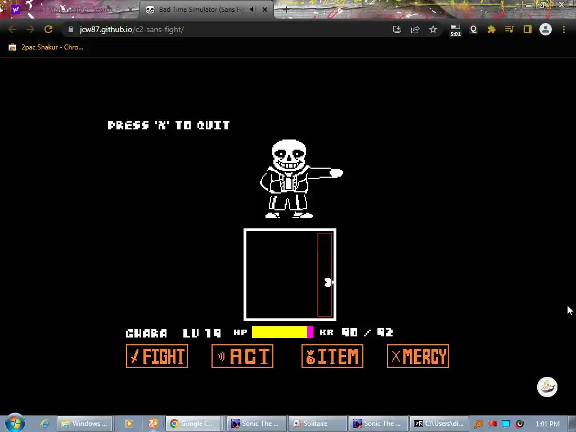This screenshot has height=432, width=576.
Task: Switch to the second Sonic The... taskbar item
Action: click(379, 424)
